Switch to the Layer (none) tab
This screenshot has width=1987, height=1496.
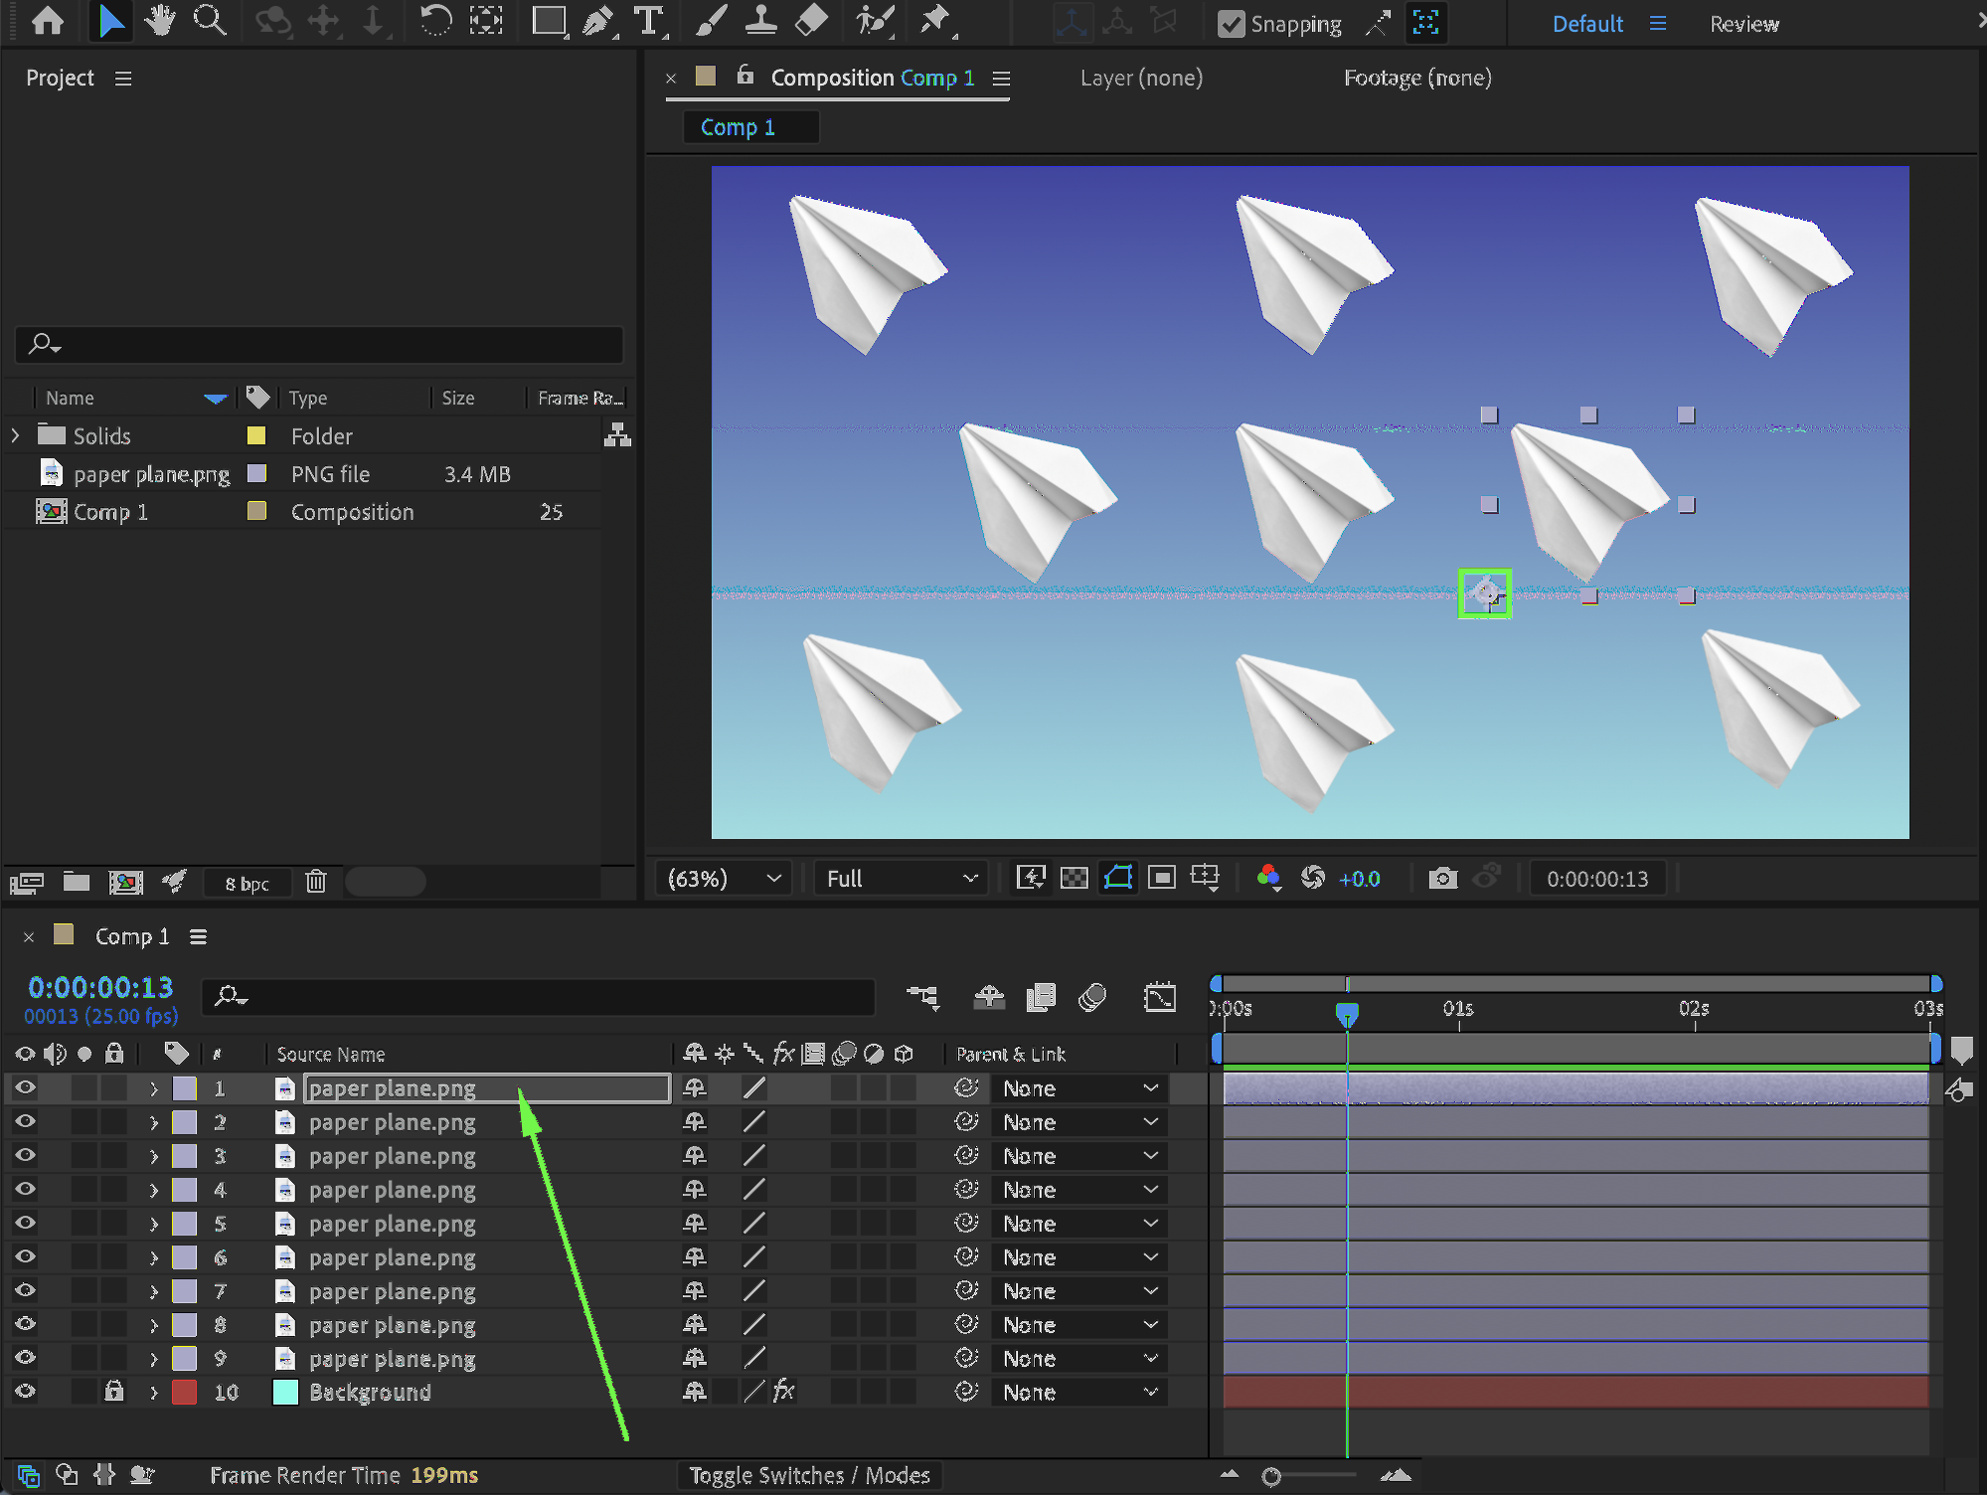(1141, 78)
